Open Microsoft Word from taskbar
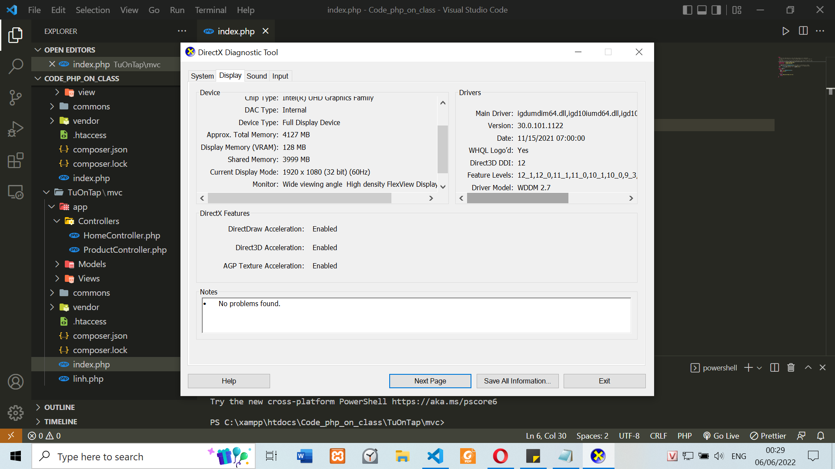Viewport: 835px width, 469px height. click(x=304, y=456)
